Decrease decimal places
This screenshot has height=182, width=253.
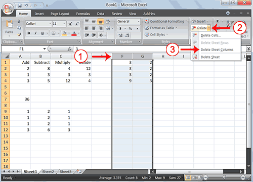128,35
